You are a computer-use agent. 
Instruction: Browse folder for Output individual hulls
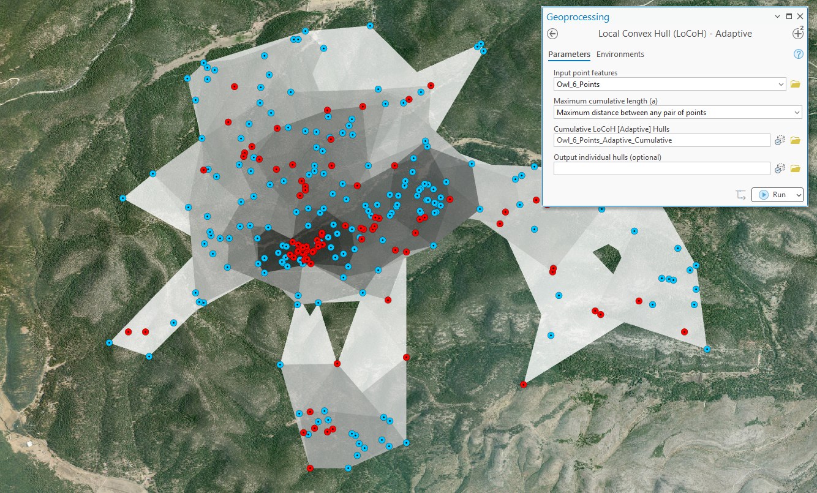point(796,168)
